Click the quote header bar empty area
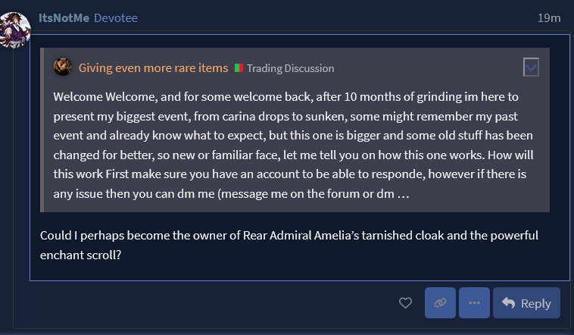The height and width of the screenshot is (335, 574). 424,68
